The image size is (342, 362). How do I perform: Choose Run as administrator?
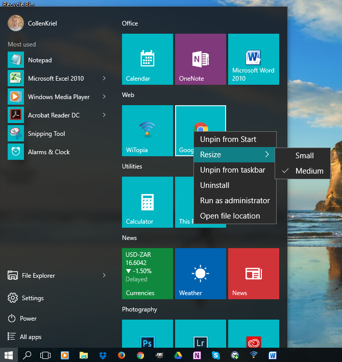pyautogui.click(x=235, y=200)
